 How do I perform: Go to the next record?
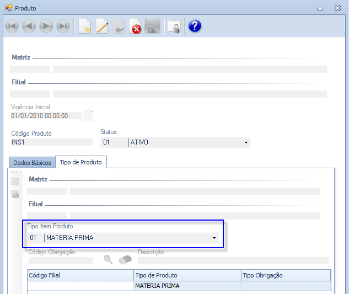46,26
